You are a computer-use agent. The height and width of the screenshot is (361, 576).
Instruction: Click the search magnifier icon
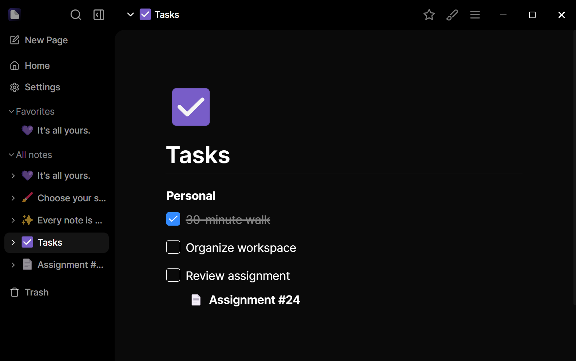(76, 15)
